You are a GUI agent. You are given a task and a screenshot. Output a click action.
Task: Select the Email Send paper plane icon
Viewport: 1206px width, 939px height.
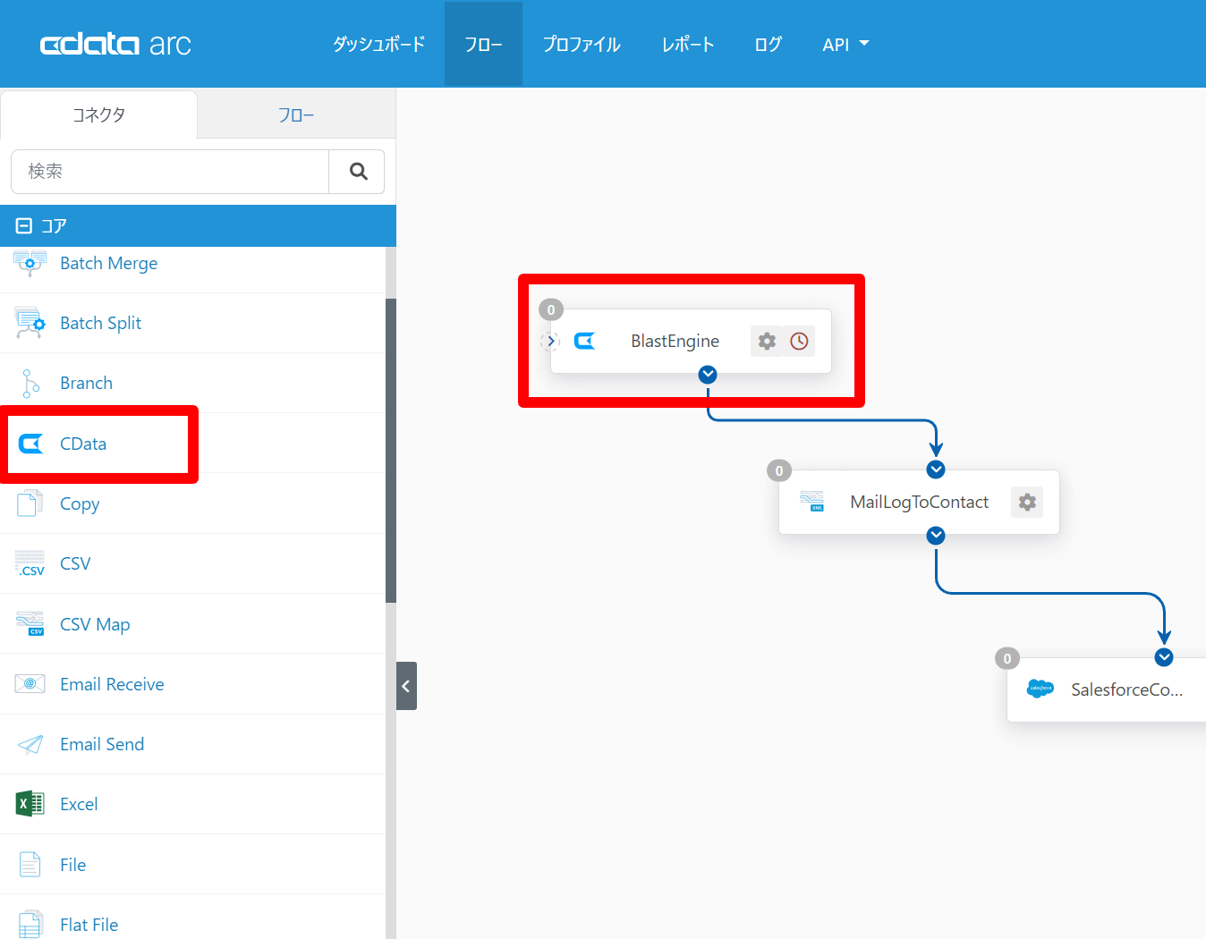coord(30,744)
